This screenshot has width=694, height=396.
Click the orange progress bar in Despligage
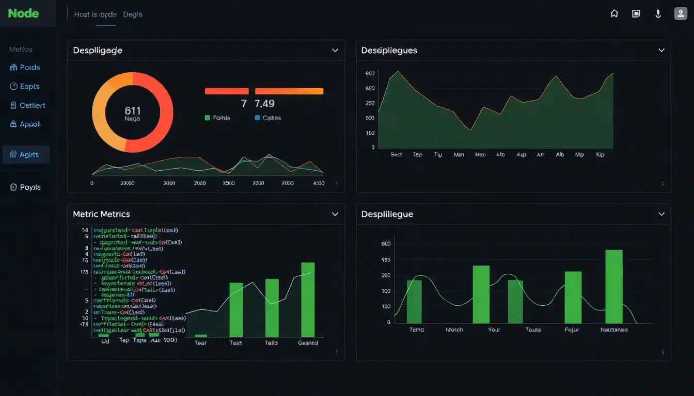click(289, 91)
